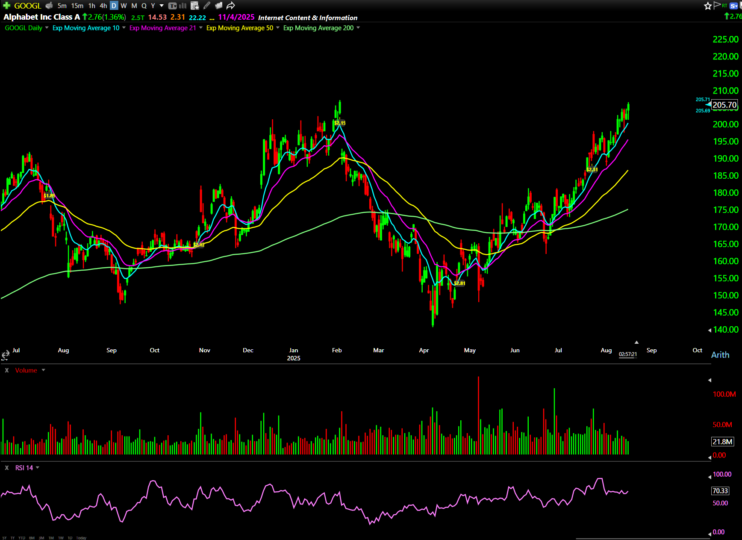Click the folders/layouts icon

click(x=219, y=6)
